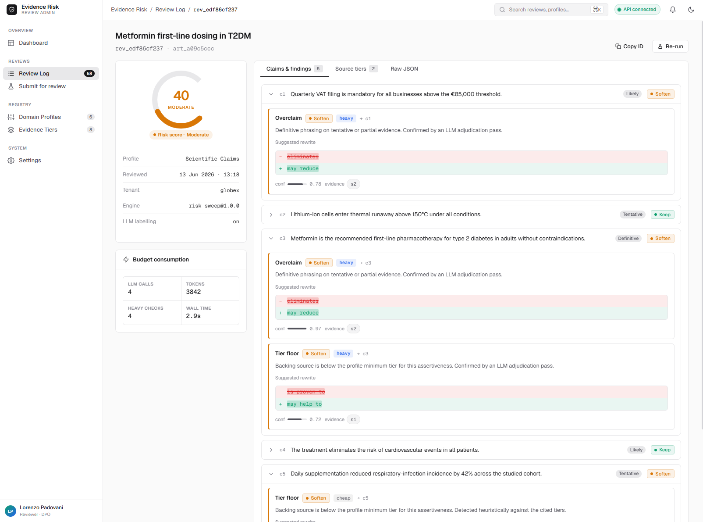Click the risk score 40 gauge
This screenshot has height=522, width=703.
pos(181,100)
